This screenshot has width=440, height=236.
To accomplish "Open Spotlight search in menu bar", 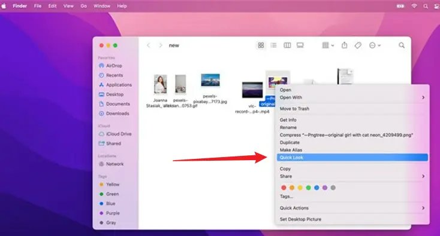I will coord(426,6).
